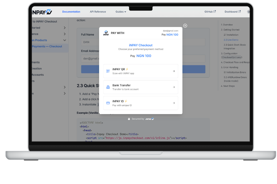The height and width of the screenshot is (184, 277).
Task: Expand the 'tarted' sidebar section chevron
Action: pyautogui.click(x=65, y=28)
